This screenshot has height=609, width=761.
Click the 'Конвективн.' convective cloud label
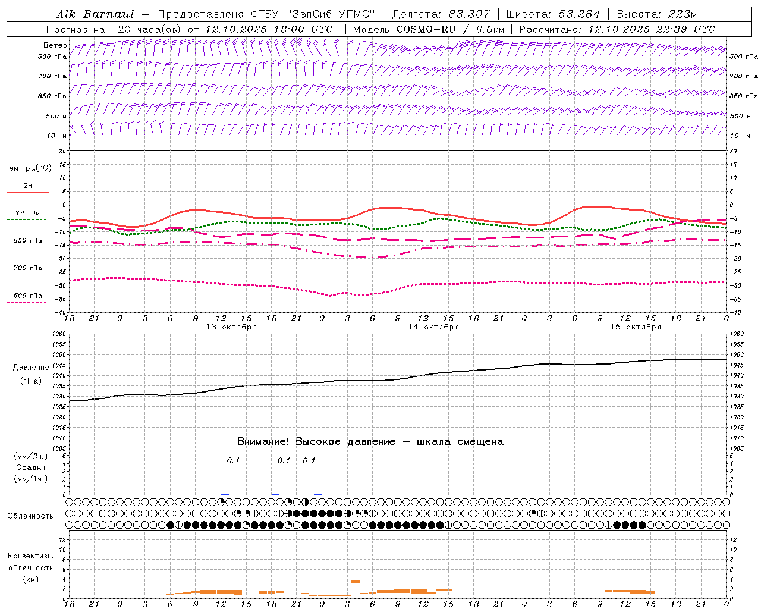coord(30,557)
